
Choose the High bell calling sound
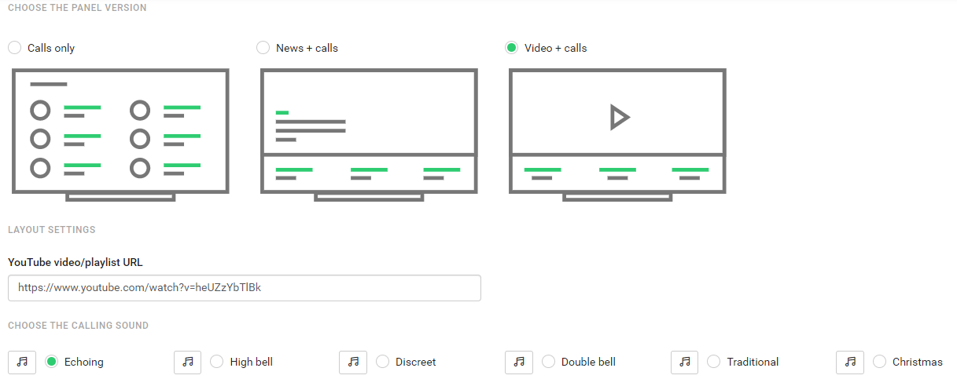pyautogui.click(x=217, y=362)
